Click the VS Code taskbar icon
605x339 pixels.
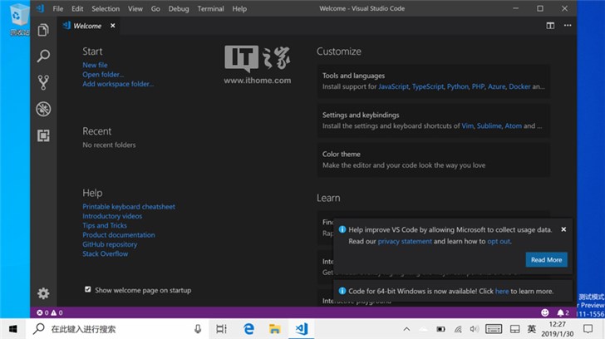tap(302, 329)
